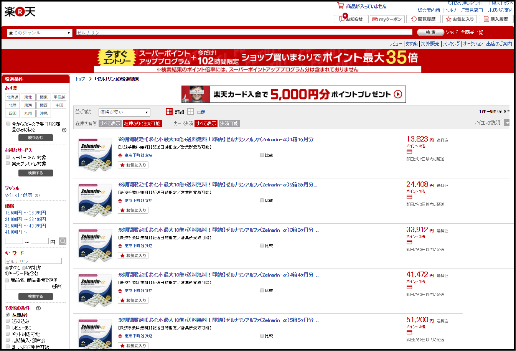Open お知らせ notifications with red badge

351,19
